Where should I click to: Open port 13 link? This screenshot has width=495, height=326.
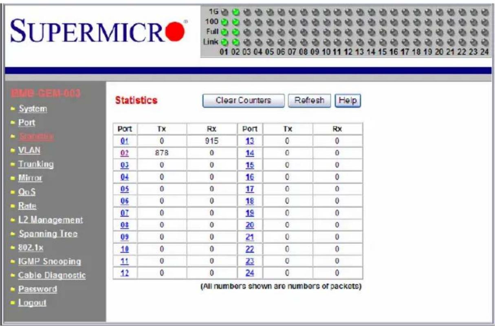[x=250, y=141]
